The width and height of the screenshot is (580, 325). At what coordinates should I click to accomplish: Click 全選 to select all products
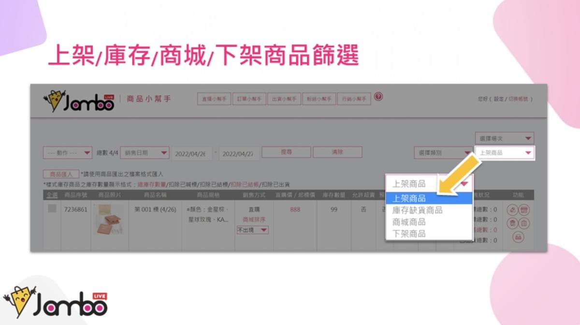(x=52, y=195)
